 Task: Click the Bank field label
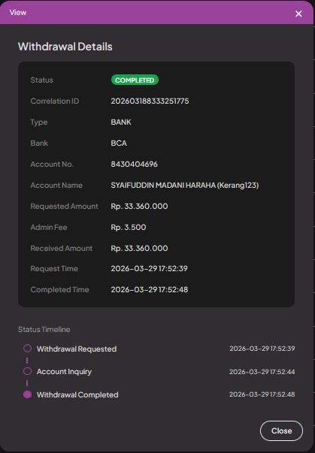point(39,143)
